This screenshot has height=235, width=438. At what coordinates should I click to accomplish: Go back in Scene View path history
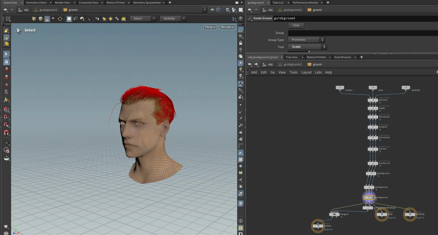click(x=5, y=10)
